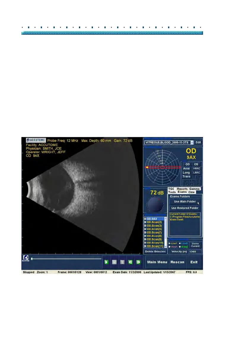Uncheck the OD.Scan(3) checkbox
Image resolution: width=235 pixels, height=363 pixels.
click(x=145, y=226)
